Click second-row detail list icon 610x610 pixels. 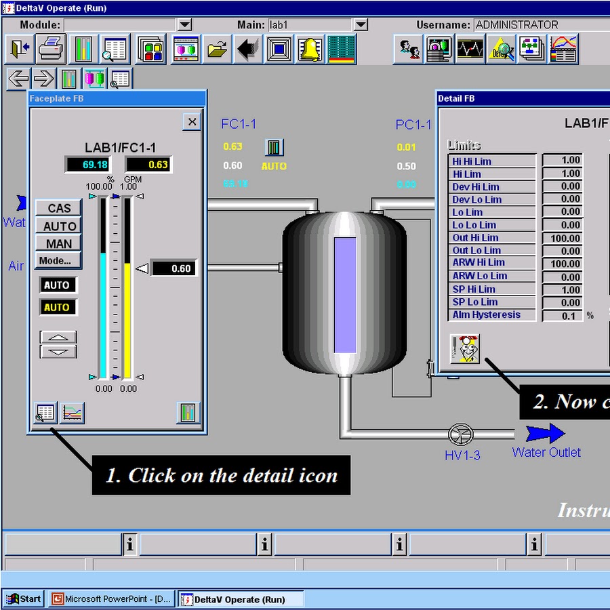tap(120, 79)
